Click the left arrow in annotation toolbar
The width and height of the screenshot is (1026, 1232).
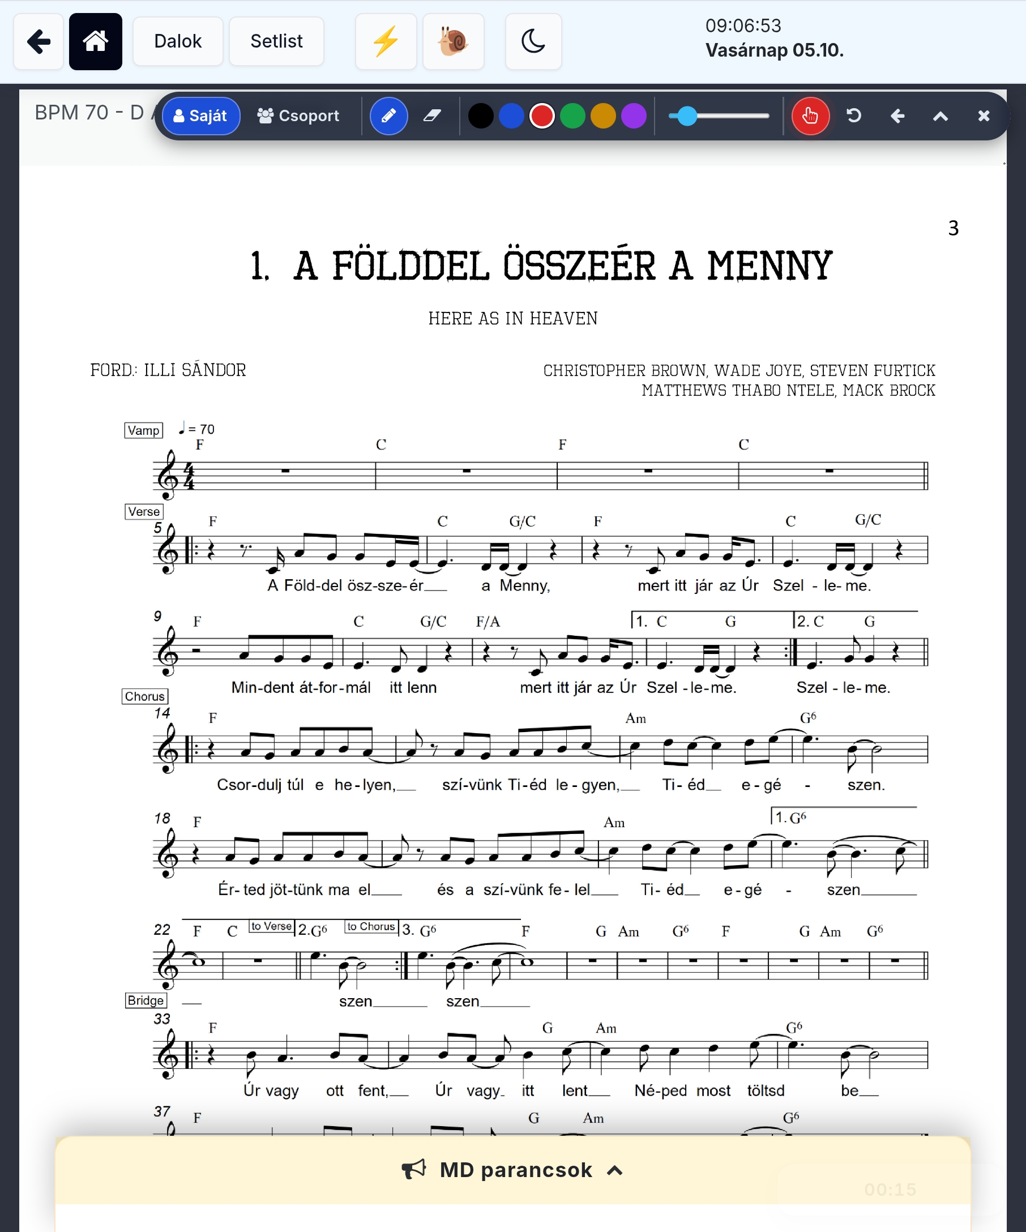(x=897, y=116)
